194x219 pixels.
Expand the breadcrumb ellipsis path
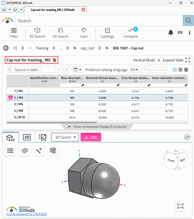click(61, 48)
